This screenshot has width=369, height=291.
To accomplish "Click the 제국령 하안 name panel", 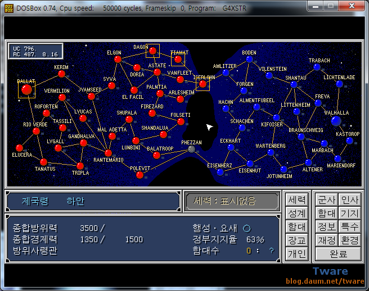I will click(x=93, y=201).
